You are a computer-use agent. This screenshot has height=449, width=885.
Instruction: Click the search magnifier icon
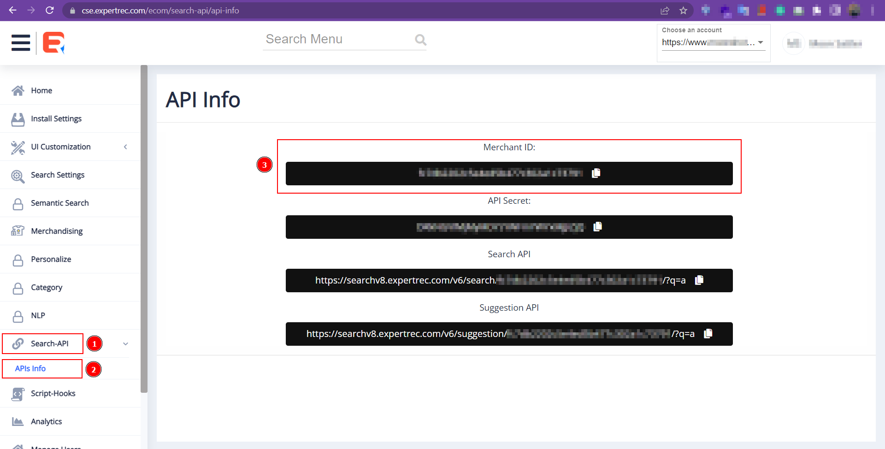420,40
